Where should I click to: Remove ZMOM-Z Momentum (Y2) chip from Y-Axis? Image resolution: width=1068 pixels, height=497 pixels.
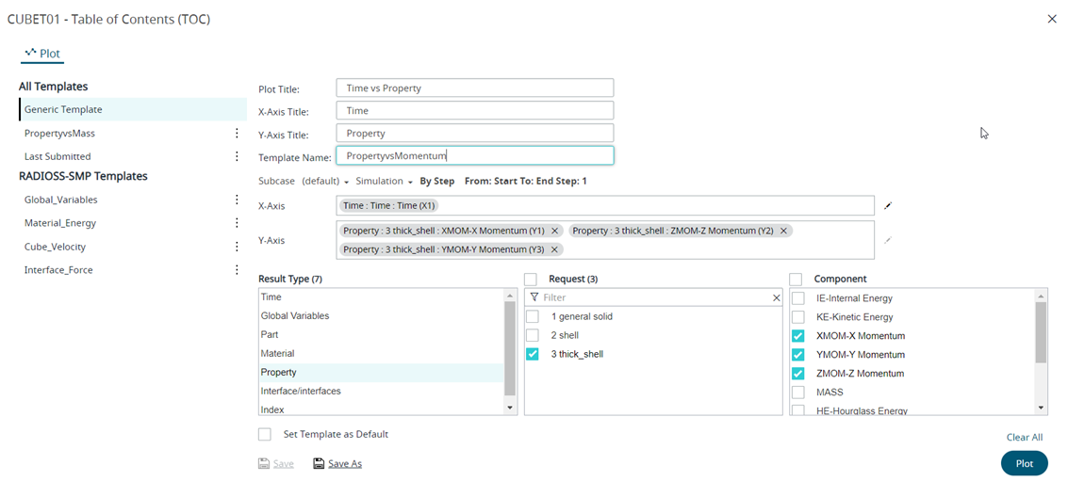[x=783, y=231]
